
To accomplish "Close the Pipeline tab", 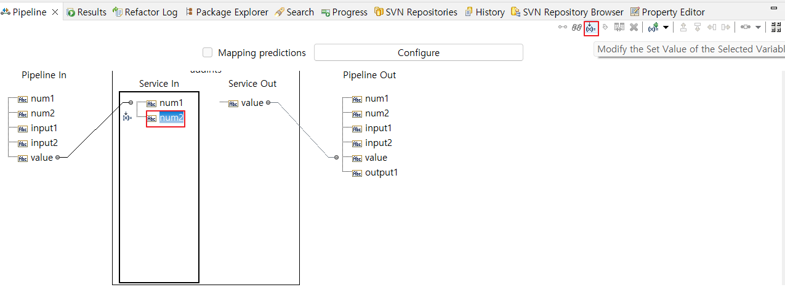I will tap(55, 12).
